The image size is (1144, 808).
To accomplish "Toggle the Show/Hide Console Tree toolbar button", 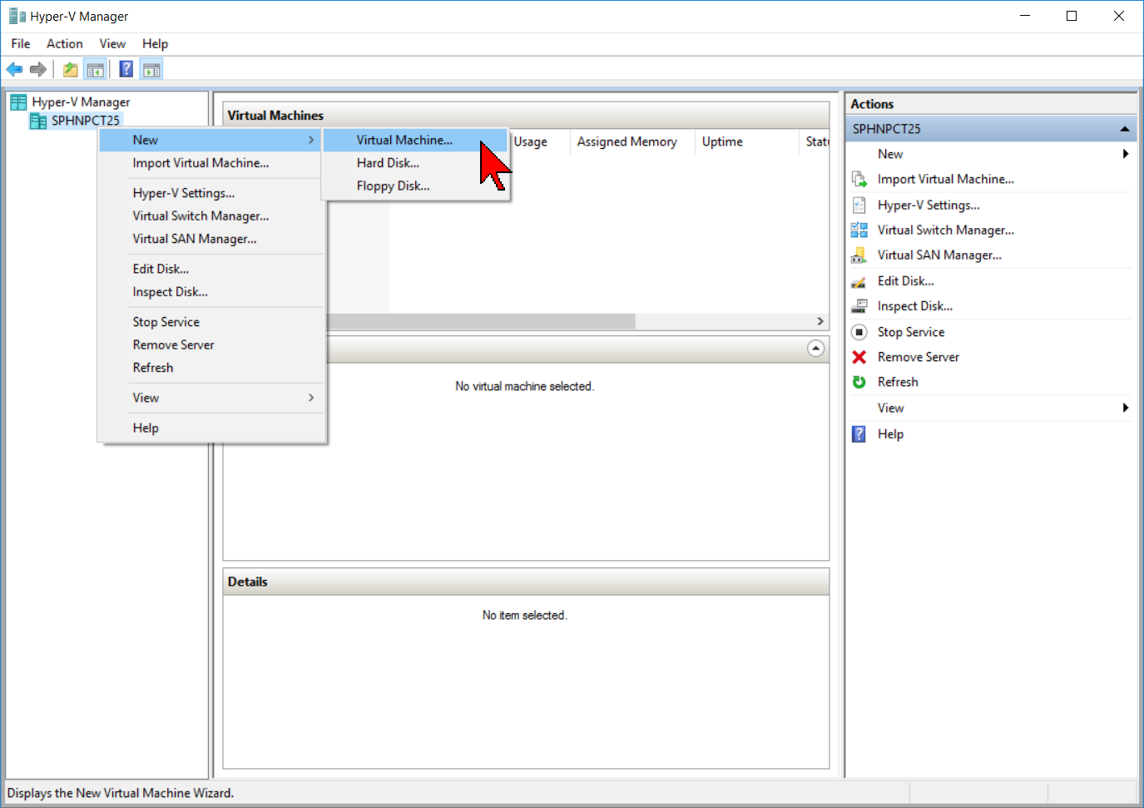I will (x=96, y=69).
